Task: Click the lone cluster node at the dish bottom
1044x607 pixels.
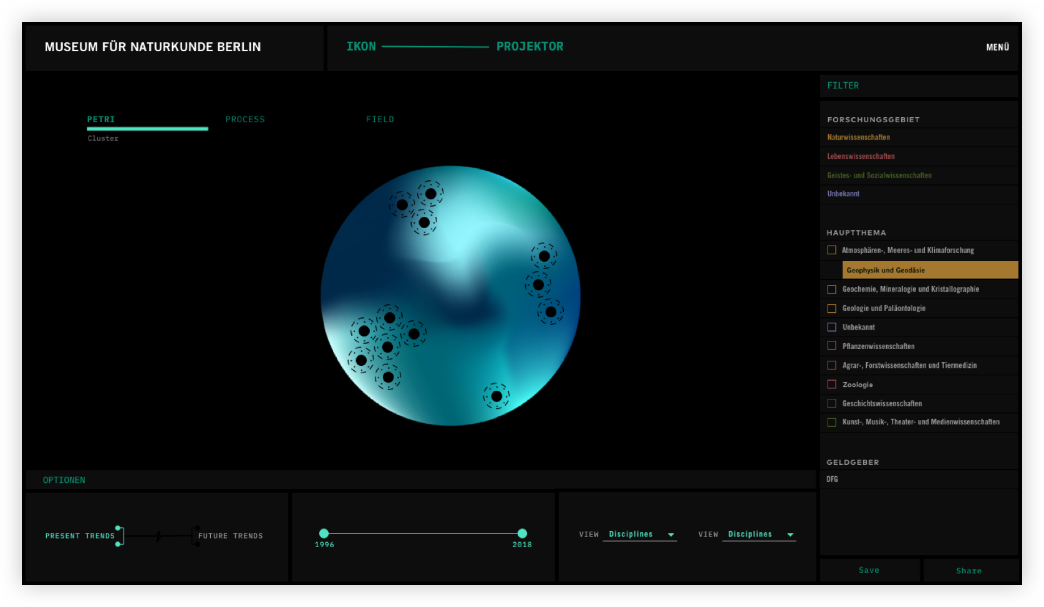Action: click(496, 396)
